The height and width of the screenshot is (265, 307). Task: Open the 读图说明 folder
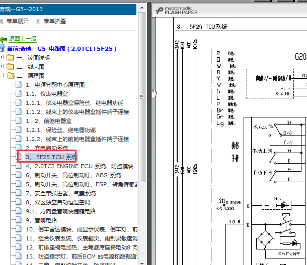(33, 58)
